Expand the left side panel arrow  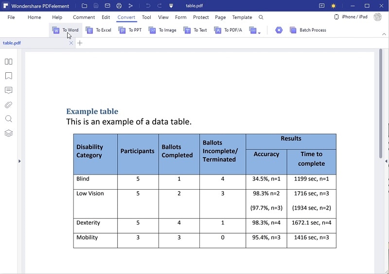click(19, 161)
